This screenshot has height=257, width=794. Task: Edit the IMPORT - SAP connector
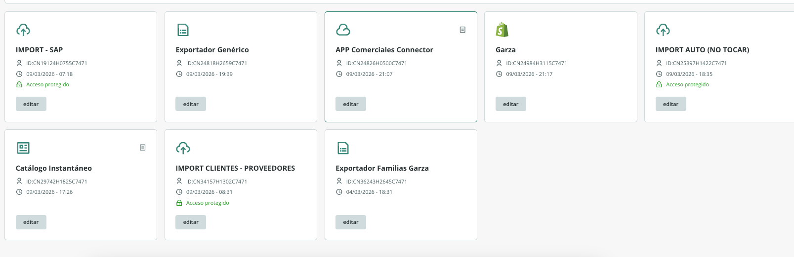tap(31, 104)
